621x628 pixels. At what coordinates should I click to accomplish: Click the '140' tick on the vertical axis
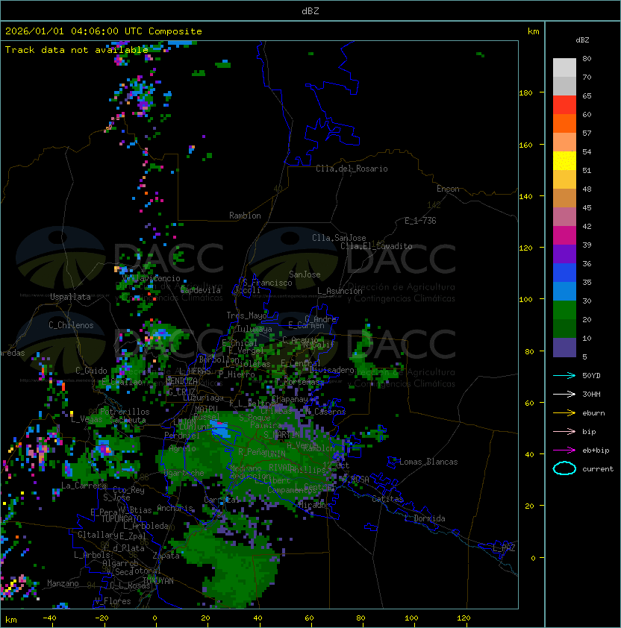coord(525,197)
